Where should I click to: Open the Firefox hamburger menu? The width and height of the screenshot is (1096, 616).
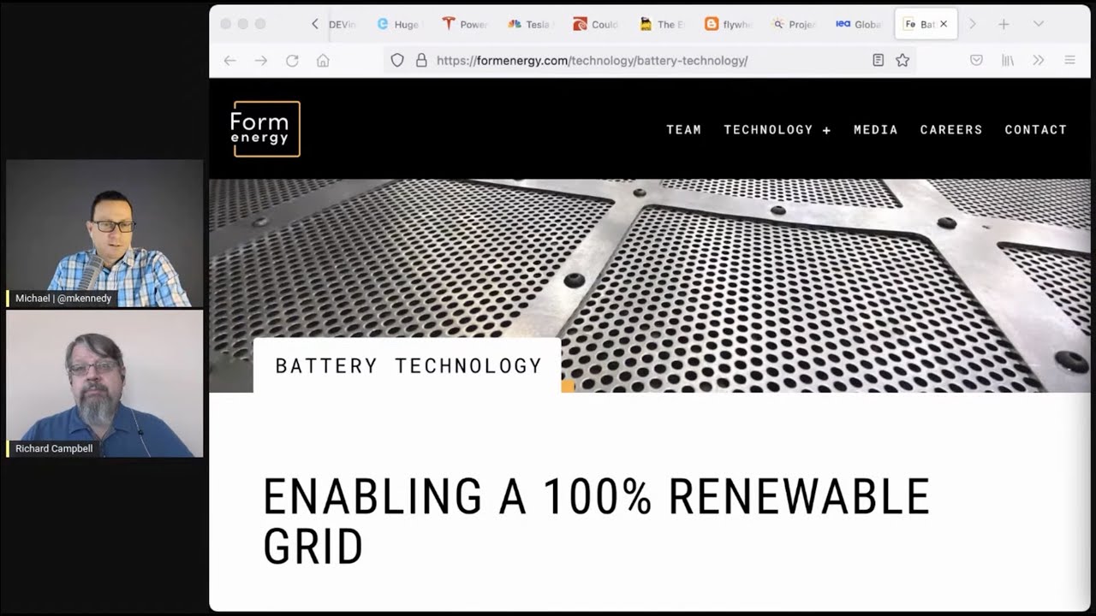coord(1069,61)
